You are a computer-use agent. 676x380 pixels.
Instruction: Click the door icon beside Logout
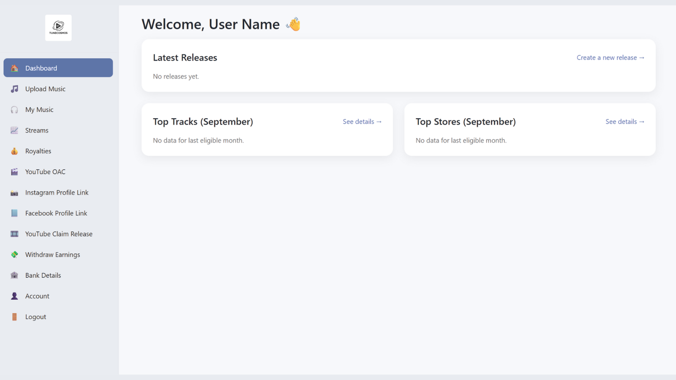14,317
